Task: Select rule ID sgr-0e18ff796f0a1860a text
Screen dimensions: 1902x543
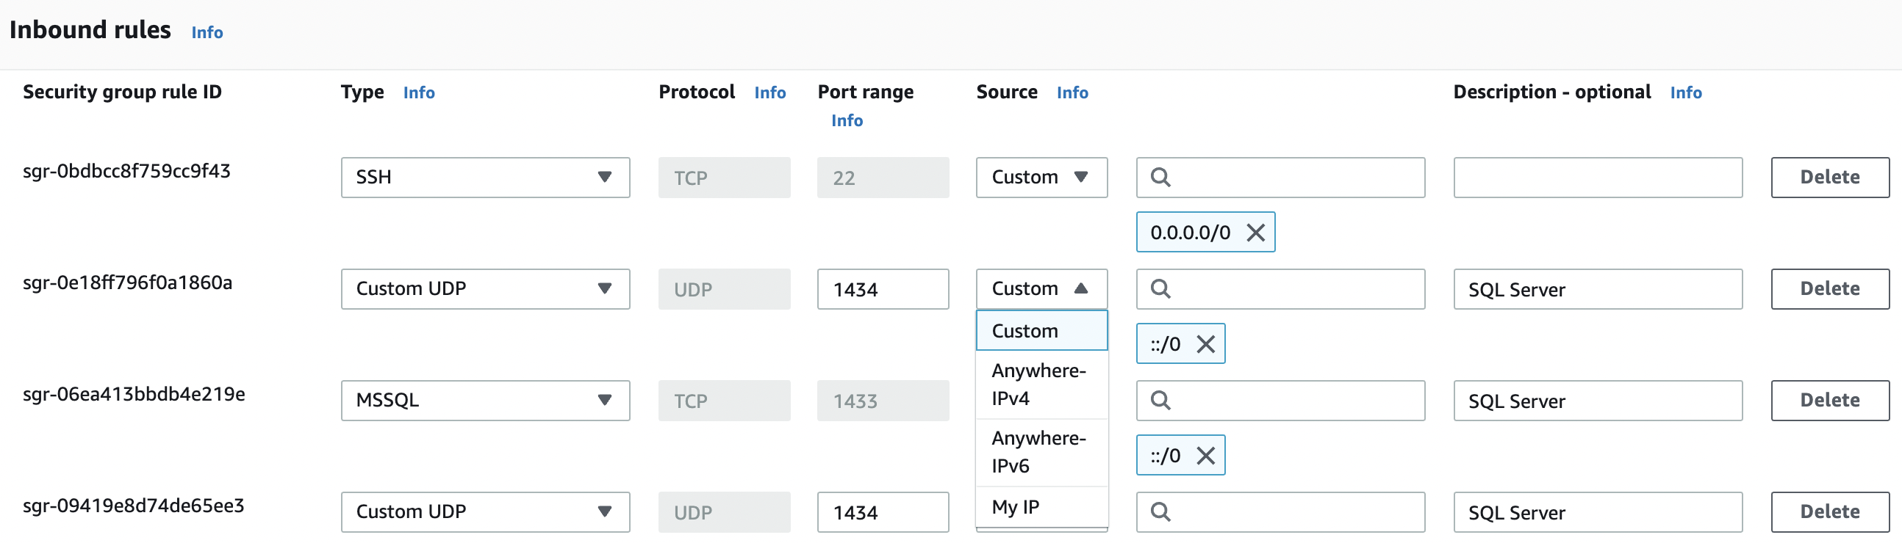Action: 127,283
